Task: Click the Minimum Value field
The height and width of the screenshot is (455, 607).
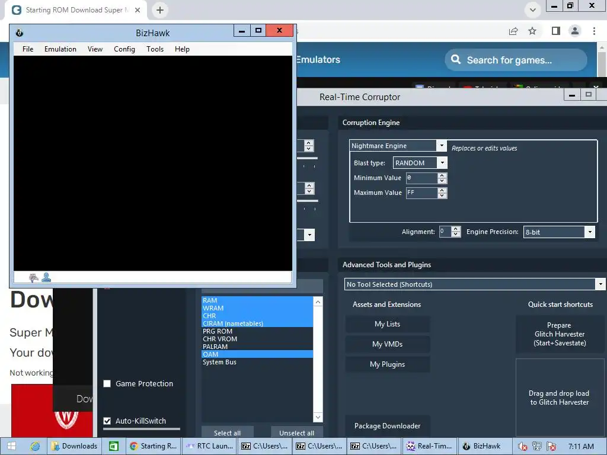Action: coord(421,178)
